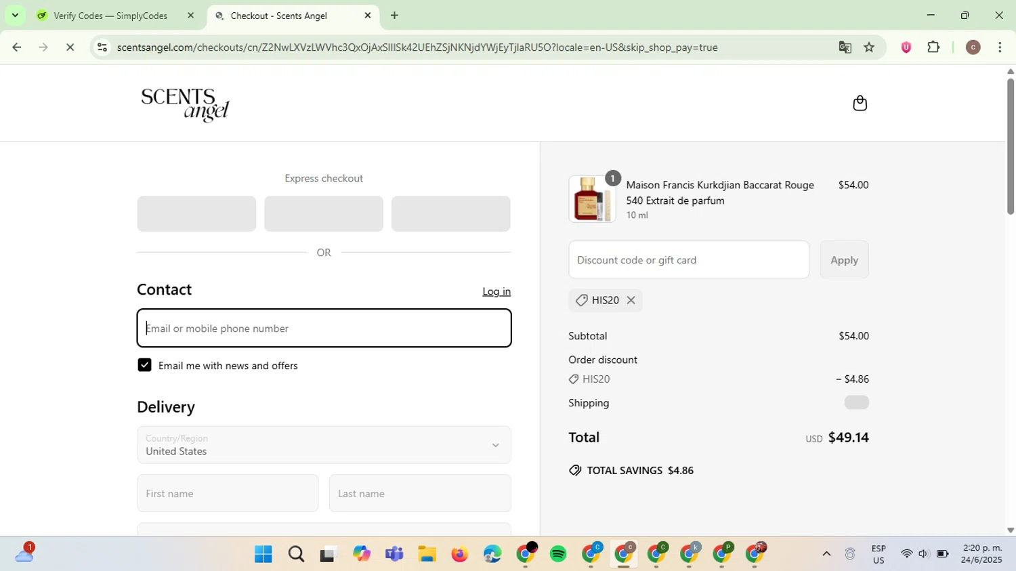Open the Chrome profile avatar
Screen dimensions: 1016x571
point(973,47)
